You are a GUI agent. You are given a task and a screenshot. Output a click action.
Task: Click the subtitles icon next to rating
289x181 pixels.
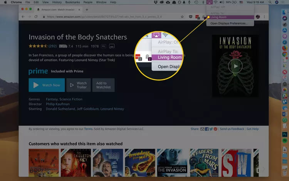112,46
